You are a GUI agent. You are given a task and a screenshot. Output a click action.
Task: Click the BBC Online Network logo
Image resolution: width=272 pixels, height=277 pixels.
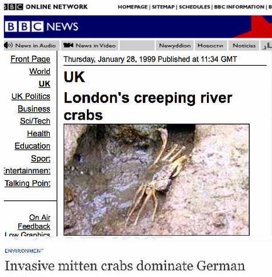tap(46, 7)
